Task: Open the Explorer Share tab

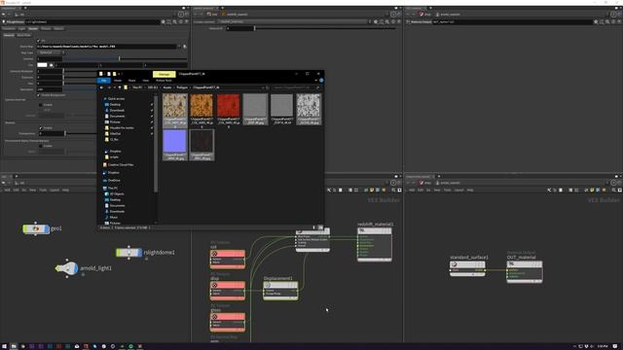Action: (x=132, y=81)
